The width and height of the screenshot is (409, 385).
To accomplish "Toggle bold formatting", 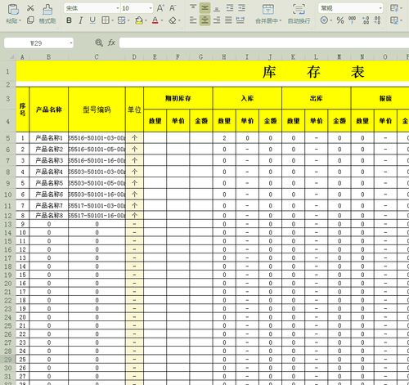I will [69, 20].
